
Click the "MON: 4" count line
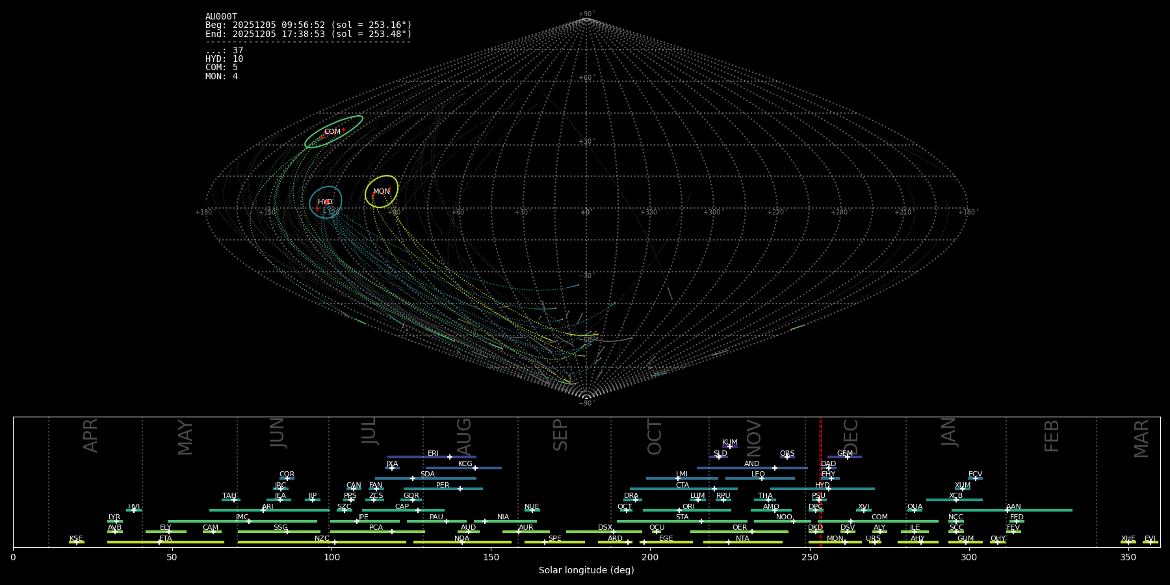pyautogui.click(x=222, y=77)
